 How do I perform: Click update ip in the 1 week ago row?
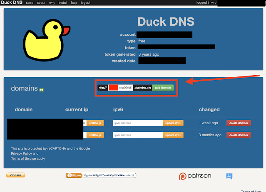click(x=95, y=123)
